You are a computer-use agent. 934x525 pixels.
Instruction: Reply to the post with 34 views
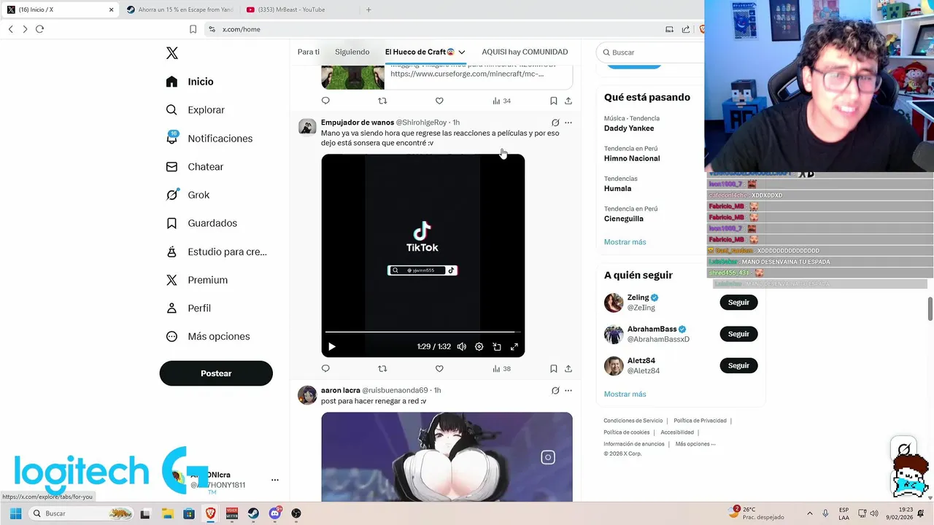pos(325,101)
